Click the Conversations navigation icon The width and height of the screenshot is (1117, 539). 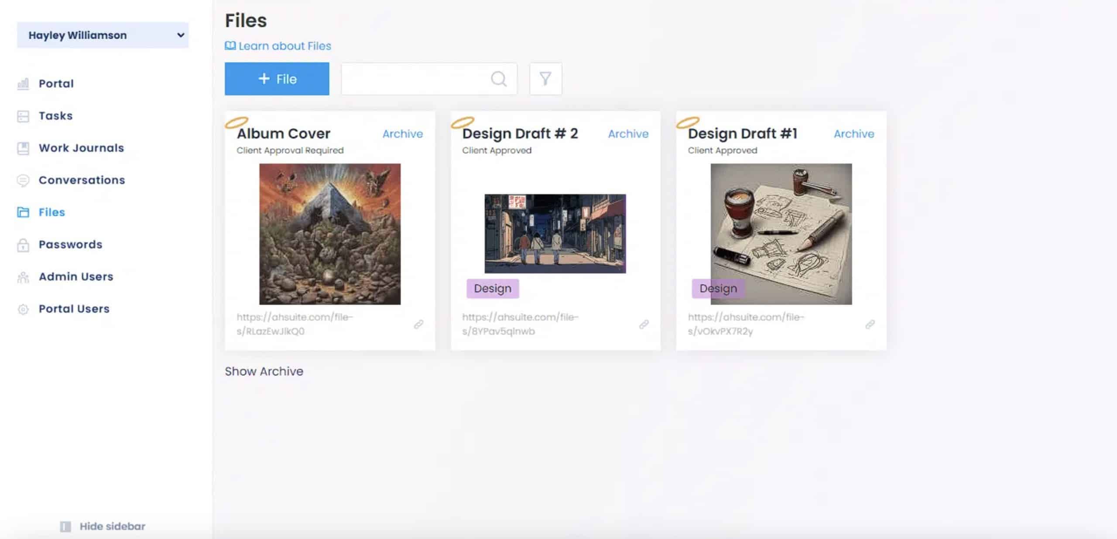24,179
